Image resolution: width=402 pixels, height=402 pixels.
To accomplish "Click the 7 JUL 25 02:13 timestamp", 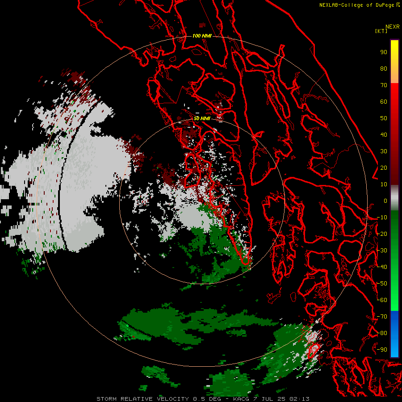I will pyautogui.click(x=281, y=399).
